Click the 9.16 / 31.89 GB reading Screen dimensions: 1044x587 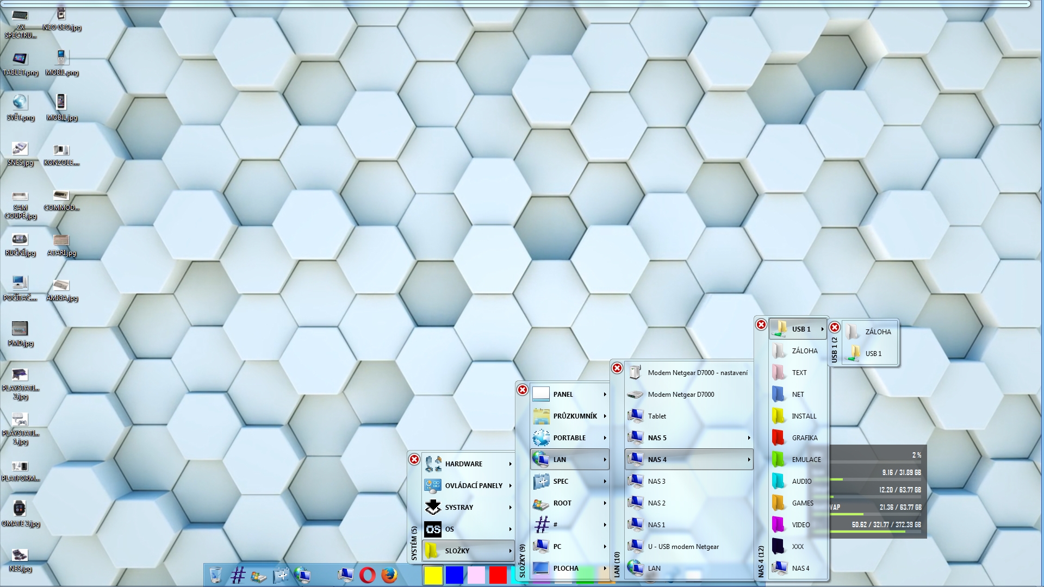[902, 472]
